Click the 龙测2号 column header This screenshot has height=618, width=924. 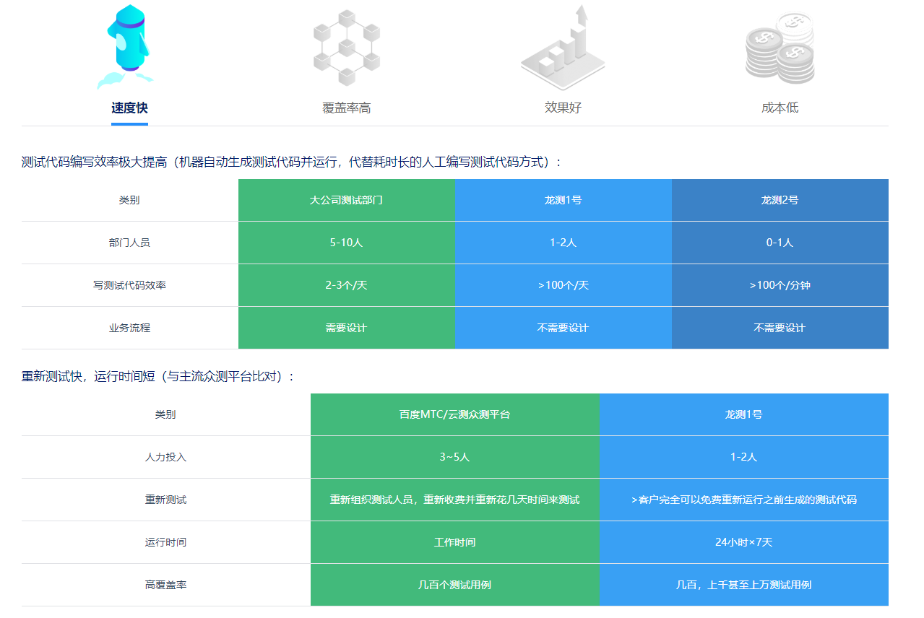pyautogui.click(x=780, y=200)
